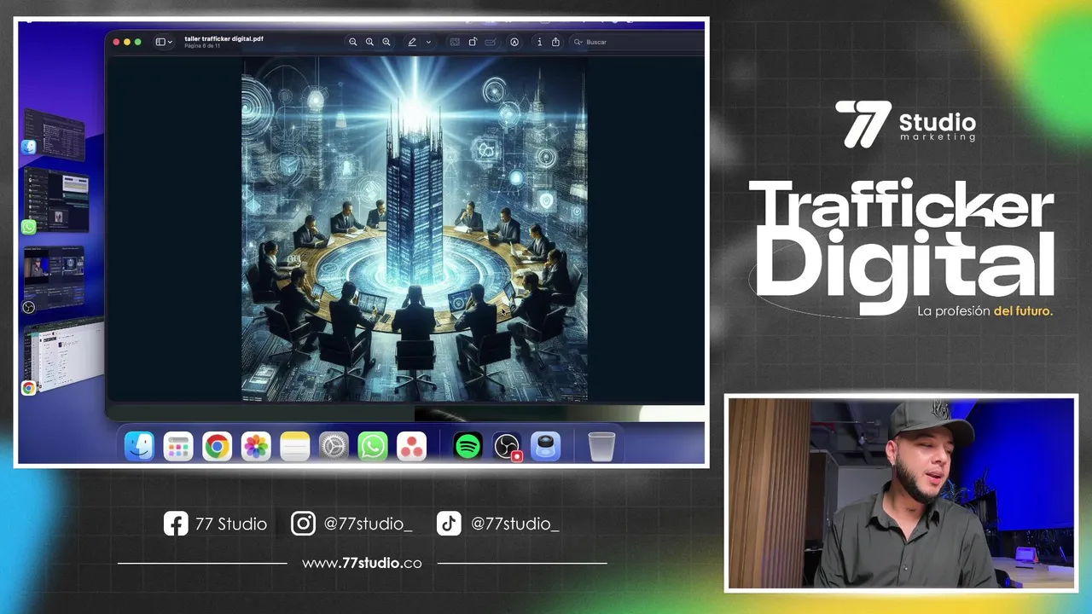Open the Chrome window thumbnail in Stage Manager
The width and height of the screenshot is (1092, 614).
(x=65, y=355)
